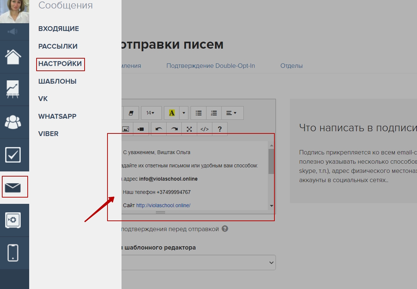
Task: Expand the text color dropdown arrow
Action: point(184,113)
